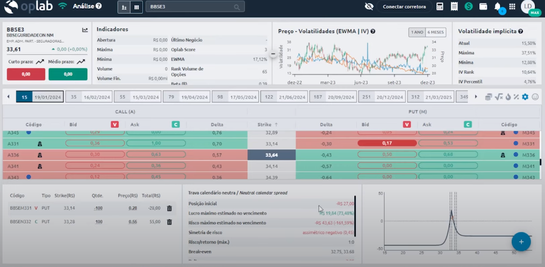Click the green dollar sign icon
This screenshot has width=545, height=267.
pyautogui.click(x=469, y=7)
